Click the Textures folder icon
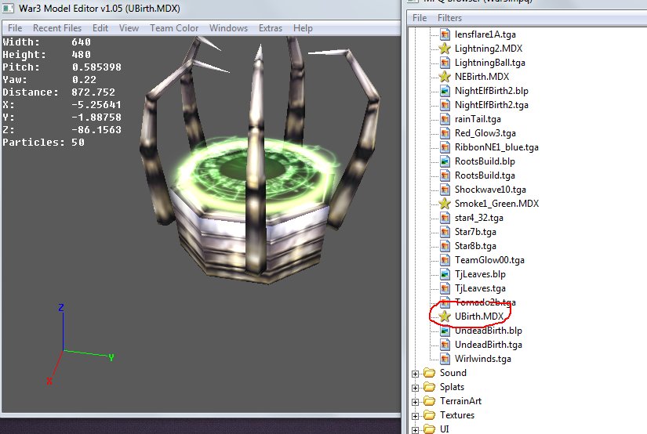This screenshot has width=647, height=434. tap(430, 415)
